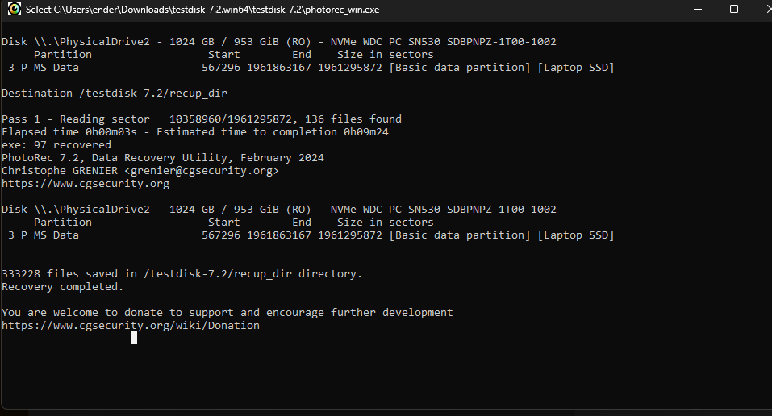Click the PhotoRec icon in the title bar

(x=15, y=9)
